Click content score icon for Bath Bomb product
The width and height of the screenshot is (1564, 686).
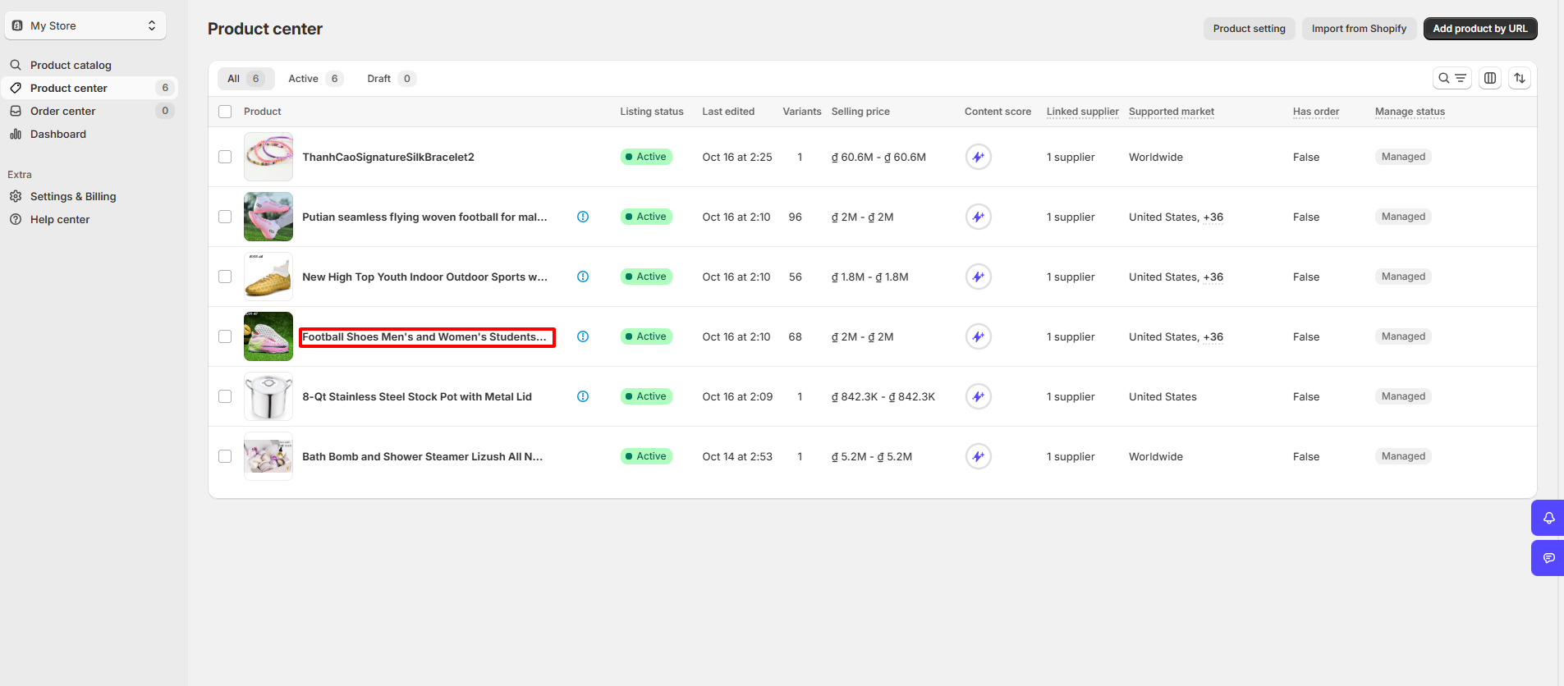[x=978, y=456]
